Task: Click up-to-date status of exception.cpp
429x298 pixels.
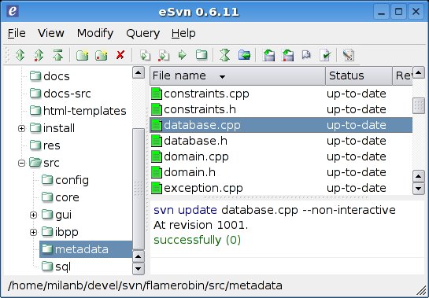Action: tap(357, 188)
